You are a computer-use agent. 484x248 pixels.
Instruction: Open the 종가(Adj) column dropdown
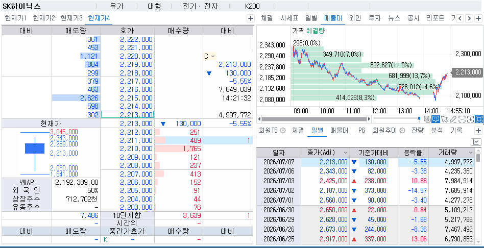346,153
